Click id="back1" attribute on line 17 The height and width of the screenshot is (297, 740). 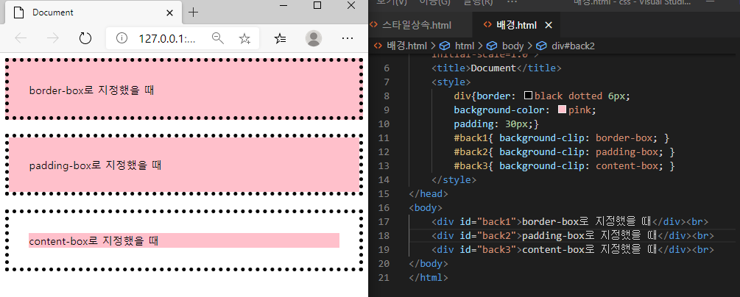(488, 221)
